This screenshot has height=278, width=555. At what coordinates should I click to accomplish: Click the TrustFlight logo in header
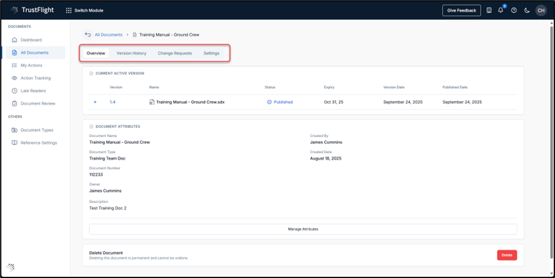(x=32, y=10)
